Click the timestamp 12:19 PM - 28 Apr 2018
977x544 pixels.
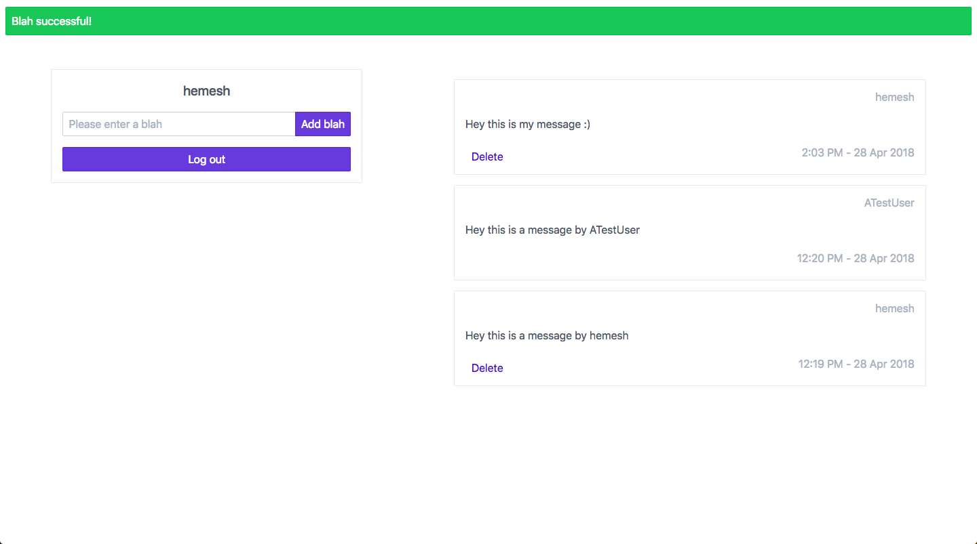(856, 364)
